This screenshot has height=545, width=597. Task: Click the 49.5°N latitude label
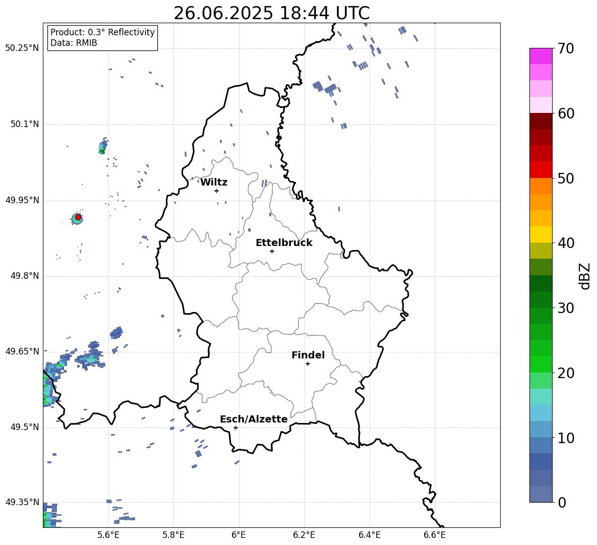tap(25, 427)
